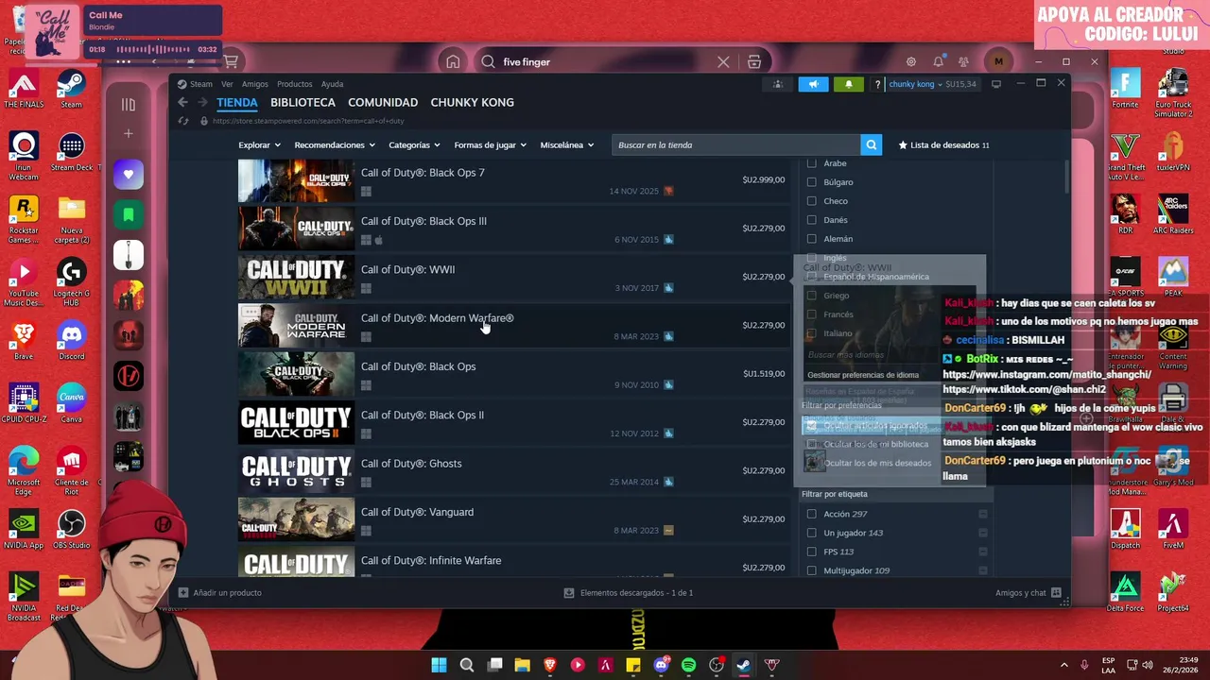
Task: Expand the Explorar dropdown
Action: point(259,145)
